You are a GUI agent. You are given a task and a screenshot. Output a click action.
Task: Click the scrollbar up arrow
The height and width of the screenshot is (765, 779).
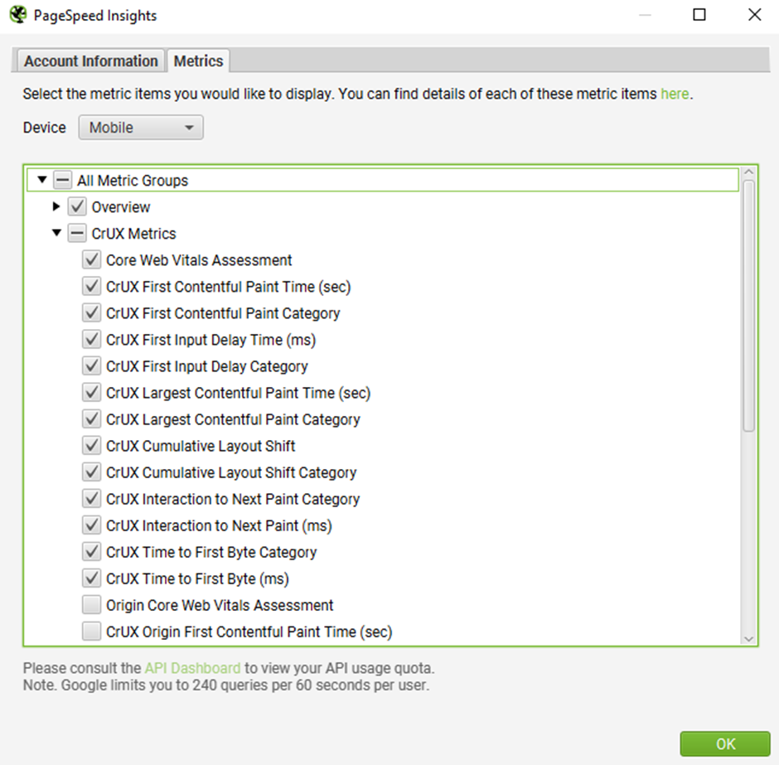click(x=748, y=172)
